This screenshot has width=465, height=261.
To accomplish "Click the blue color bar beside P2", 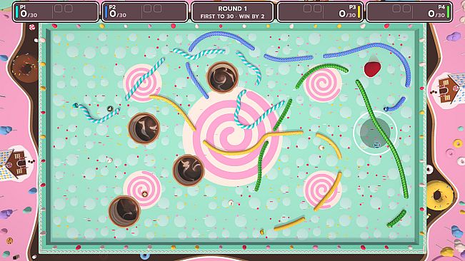I will point(106,12).
